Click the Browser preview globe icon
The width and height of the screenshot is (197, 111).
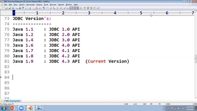(x=81, y=8)
